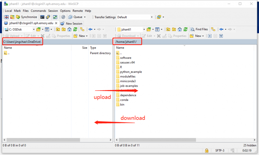Open the console terminal icon
The height and width of the screenshot is (155, 259).
click(x=42, y=17)
